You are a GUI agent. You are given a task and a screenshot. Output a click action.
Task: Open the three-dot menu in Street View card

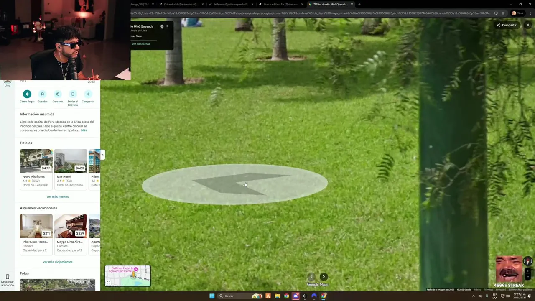[x=167, y=27]
